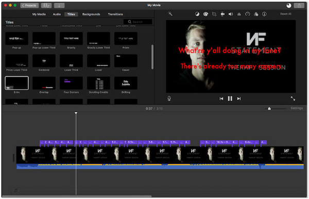Viewport: 309px width, 199px height.
Task: Click the titles Search field
Action: click(x=138, y=22)
